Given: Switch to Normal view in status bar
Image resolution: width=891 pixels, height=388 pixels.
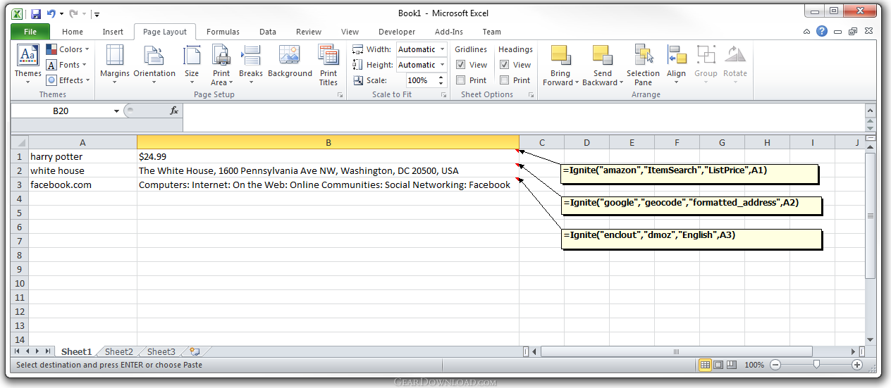Looking at the screenshot, I should [x=705, y=365].
